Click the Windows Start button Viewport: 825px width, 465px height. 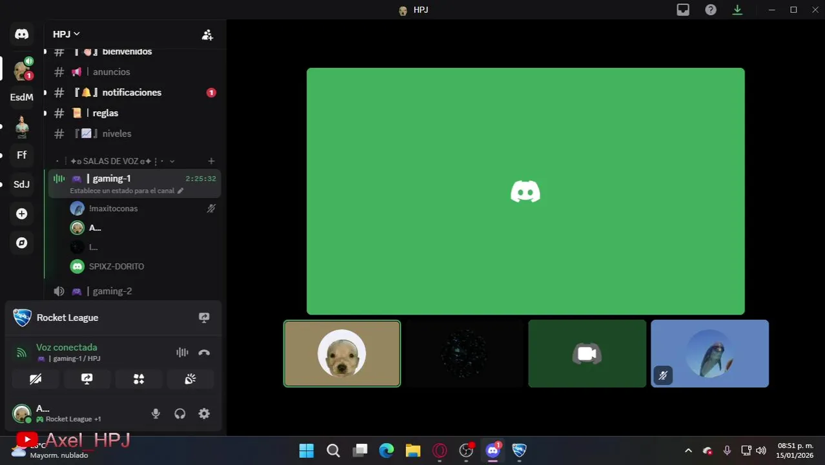tap(307, 450)
